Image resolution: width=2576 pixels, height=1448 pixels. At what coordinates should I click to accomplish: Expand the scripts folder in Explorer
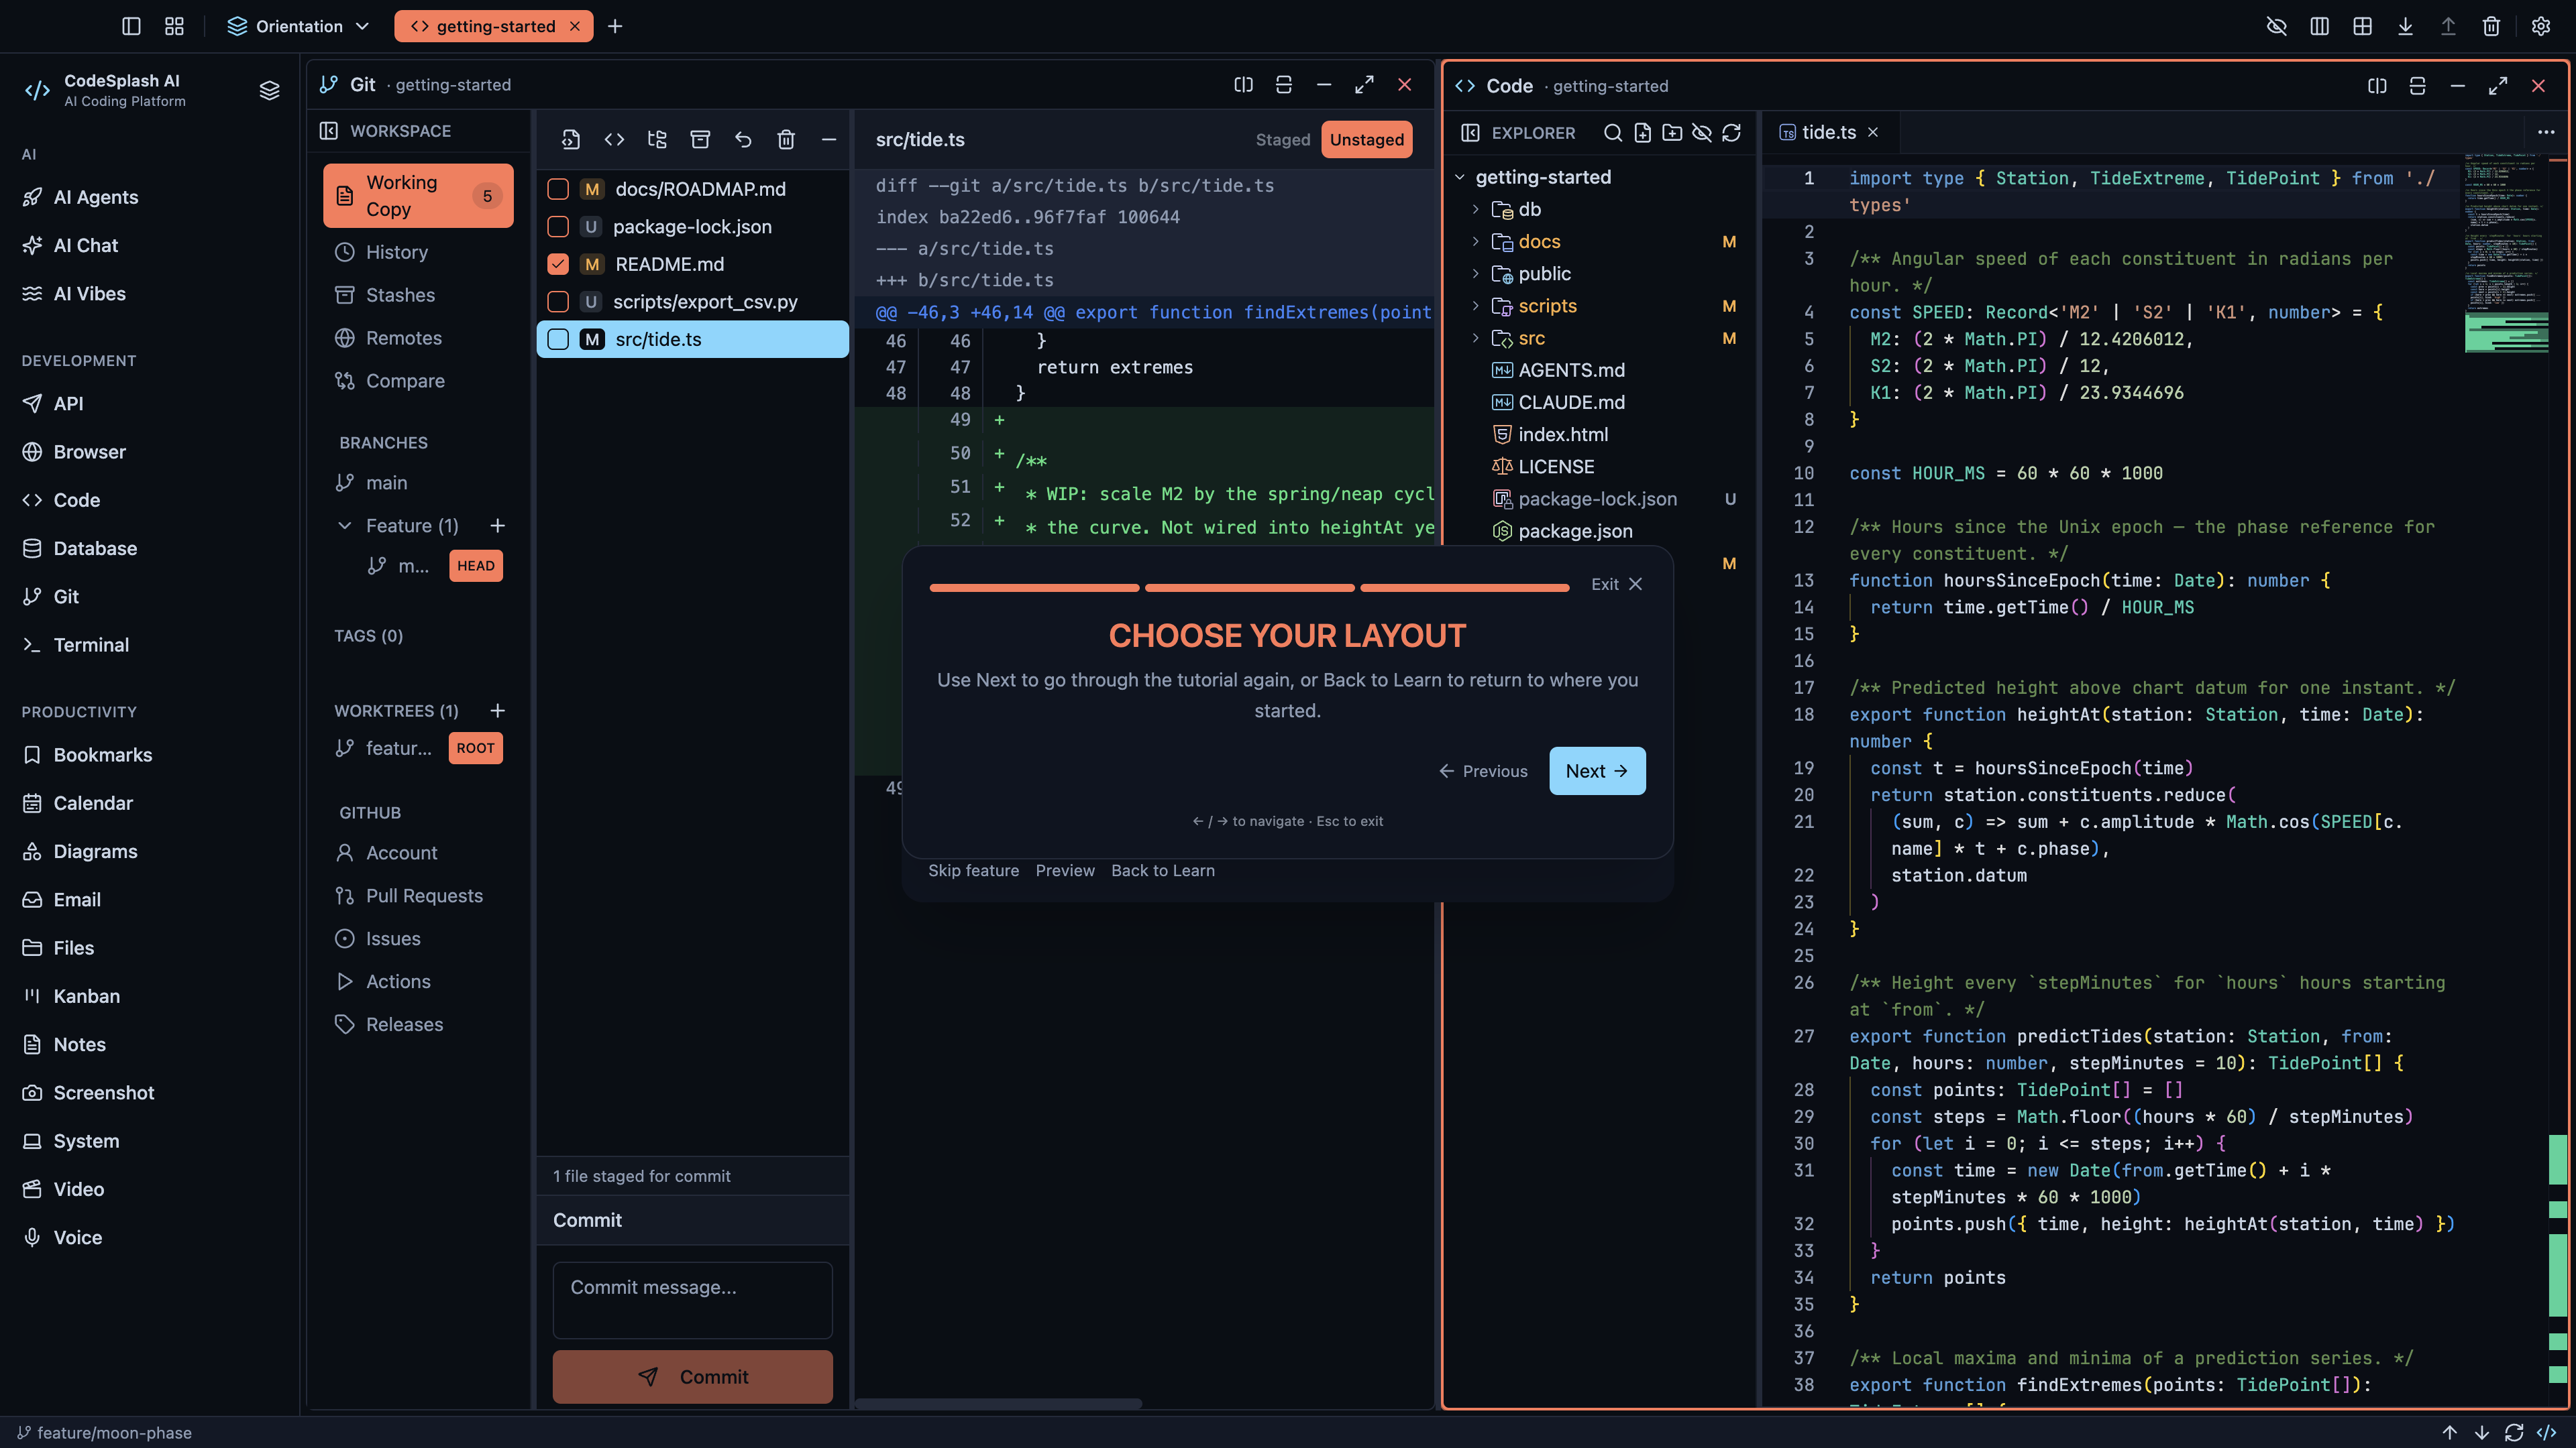pos(1475,306)
